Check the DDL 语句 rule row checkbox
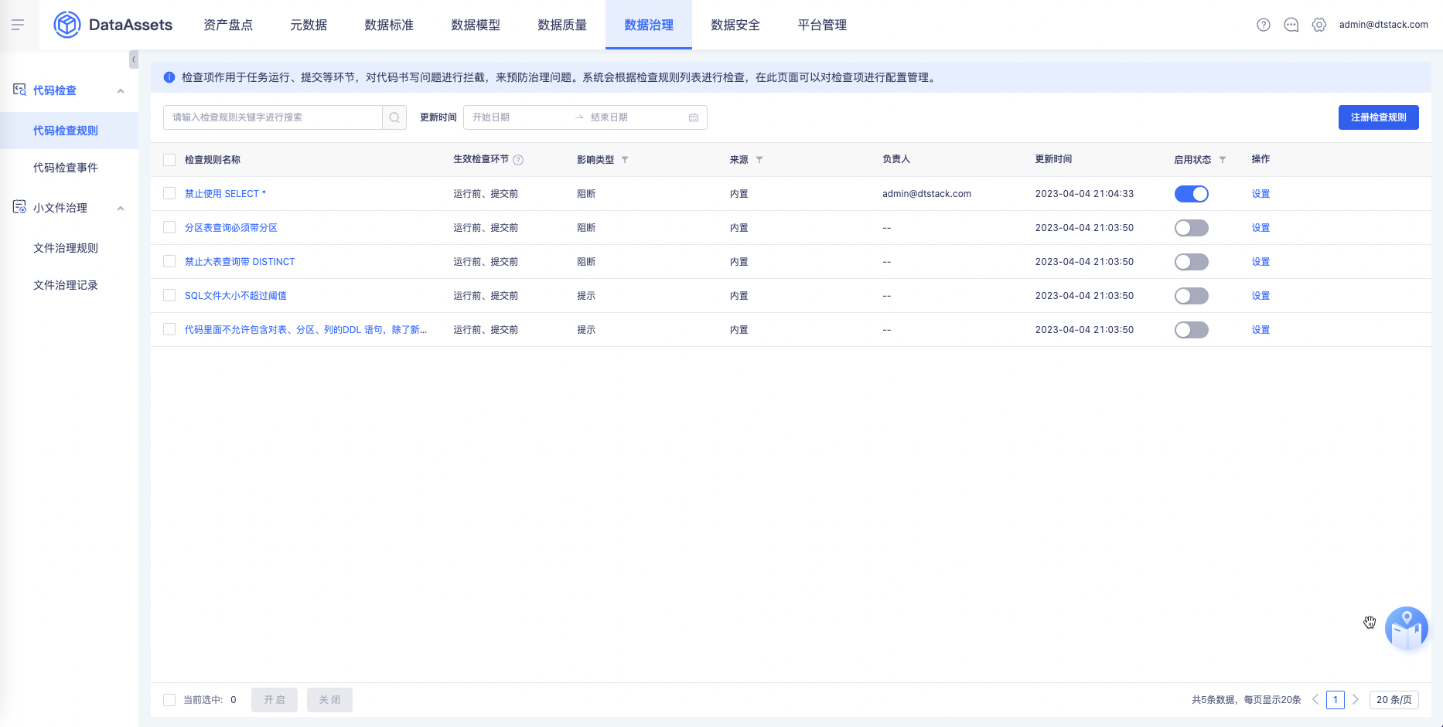Screen dimensions: 1443x727 tap(169, 329)
